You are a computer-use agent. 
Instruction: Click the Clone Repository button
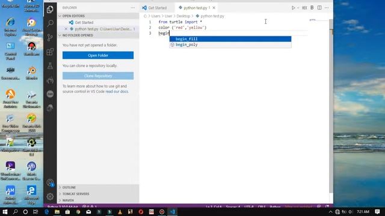[98, 76]
